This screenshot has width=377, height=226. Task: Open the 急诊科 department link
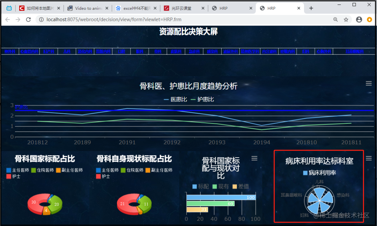point(194,51)
